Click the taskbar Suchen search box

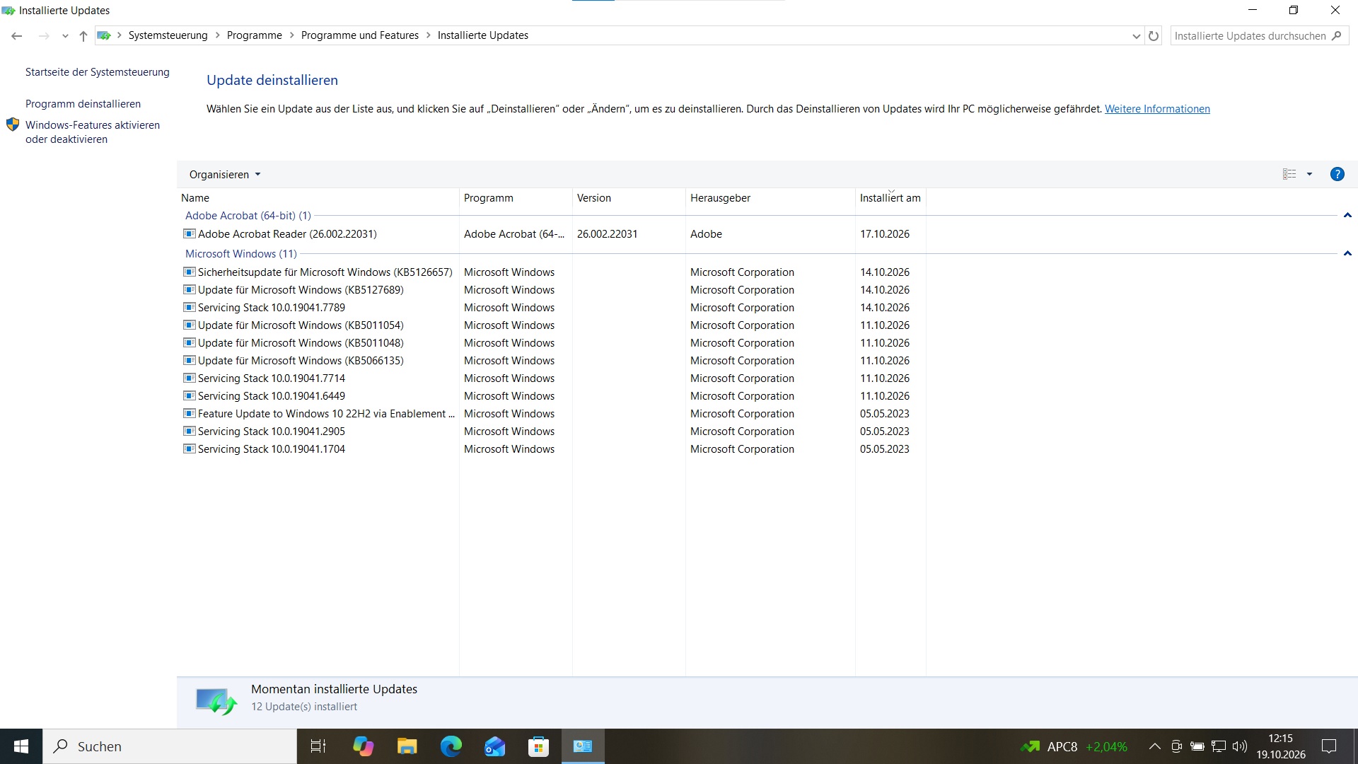[x=170, y=746]
